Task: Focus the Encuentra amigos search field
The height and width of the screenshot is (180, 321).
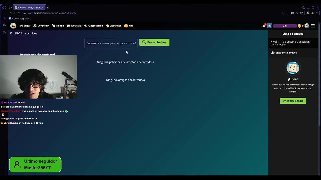Action: click(x=111, y=43)
